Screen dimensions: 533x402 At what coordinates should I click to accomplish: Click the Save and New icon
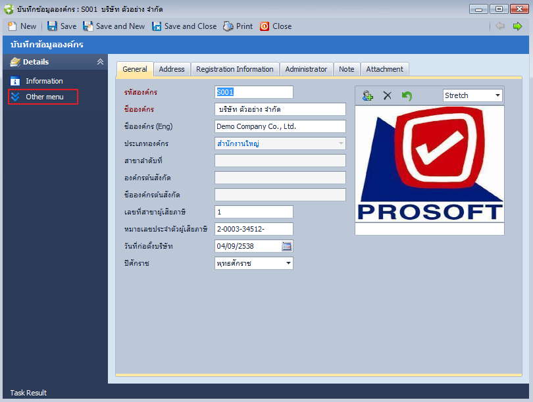pyautogui.click(x=88, y=26)
